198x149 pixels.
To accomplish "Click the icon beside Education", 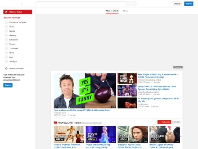I will tap(6, 40).
